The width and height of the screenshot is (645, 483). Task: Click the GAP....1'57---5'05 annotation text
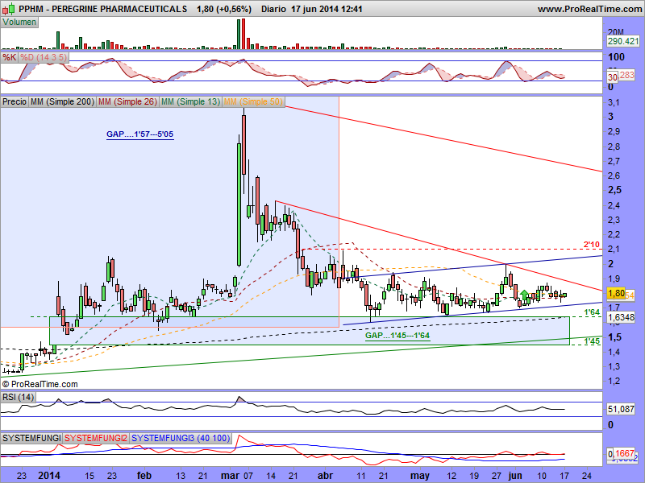(139, 134)
